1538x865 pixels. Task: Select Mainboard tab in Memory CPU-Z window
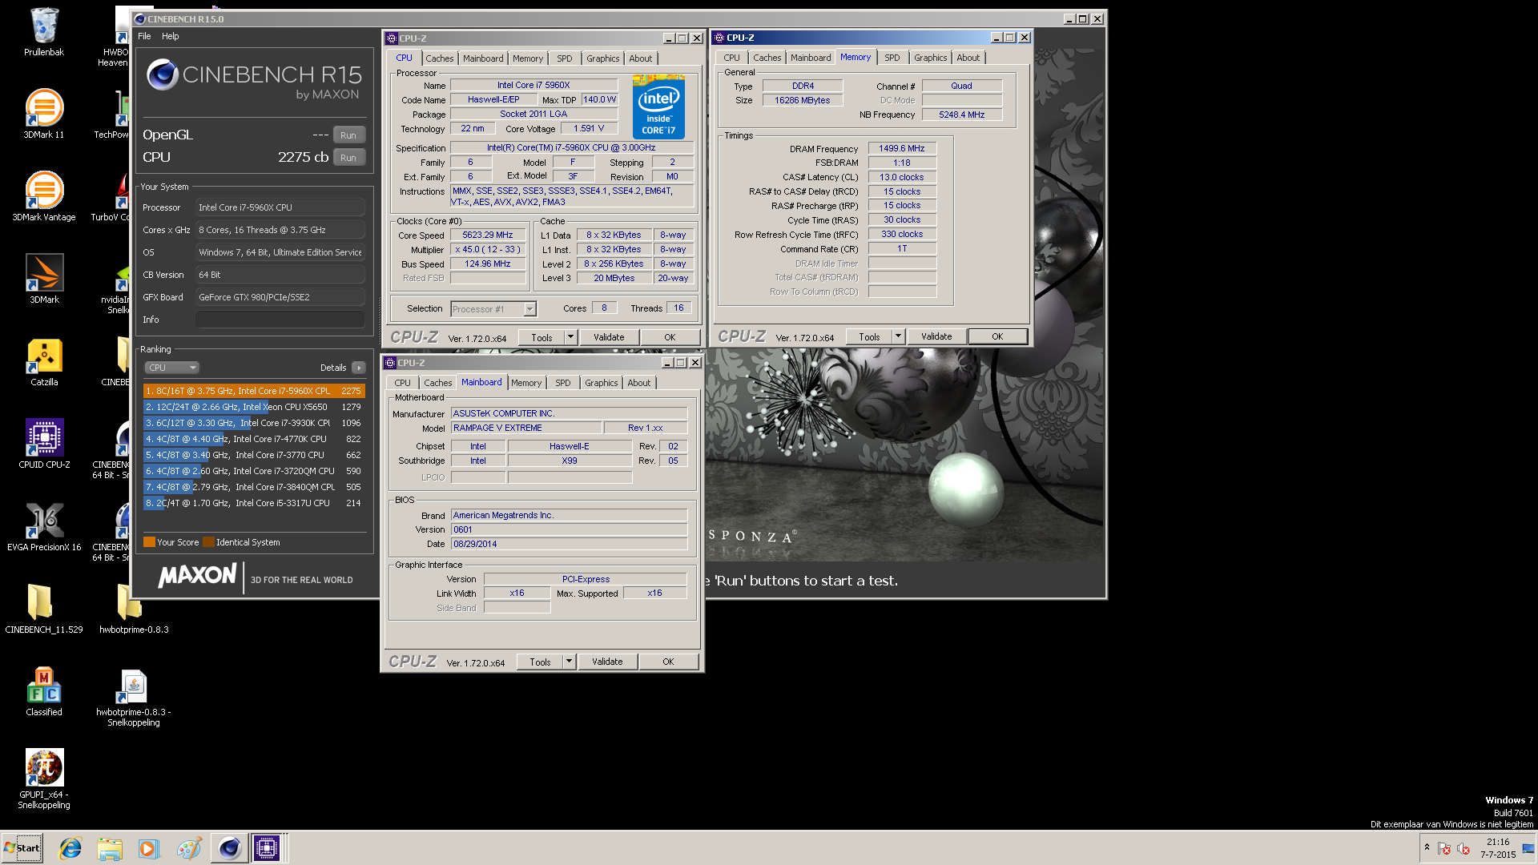(811, 58)
